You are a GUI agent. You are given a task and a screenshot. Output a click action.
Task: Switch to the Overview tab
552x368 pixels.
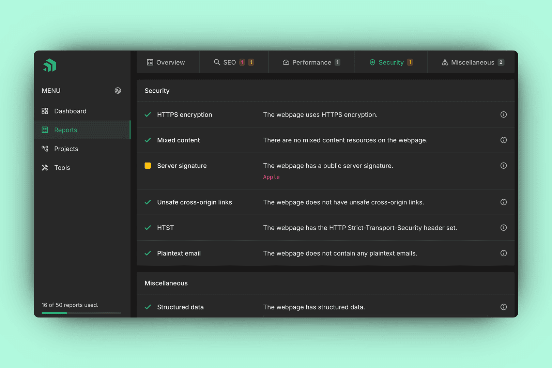(x=166, y=62)
